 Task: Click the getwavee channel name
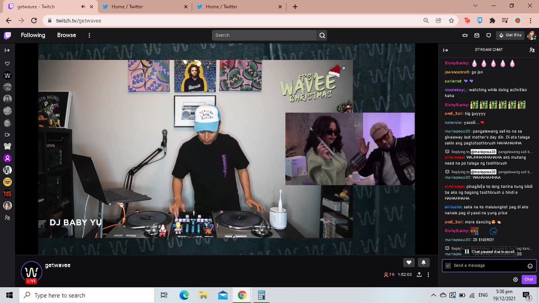click(57, 265)
